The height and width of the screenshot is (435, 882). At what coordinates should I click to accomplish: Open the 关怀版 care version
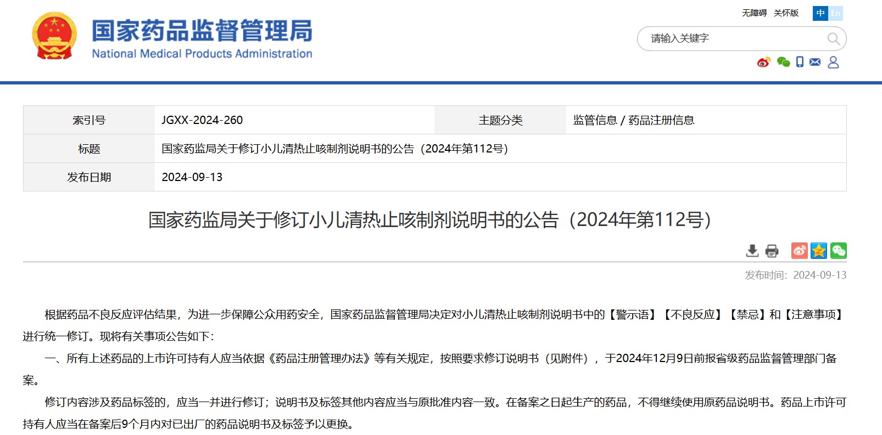click(x=786, y=13)
